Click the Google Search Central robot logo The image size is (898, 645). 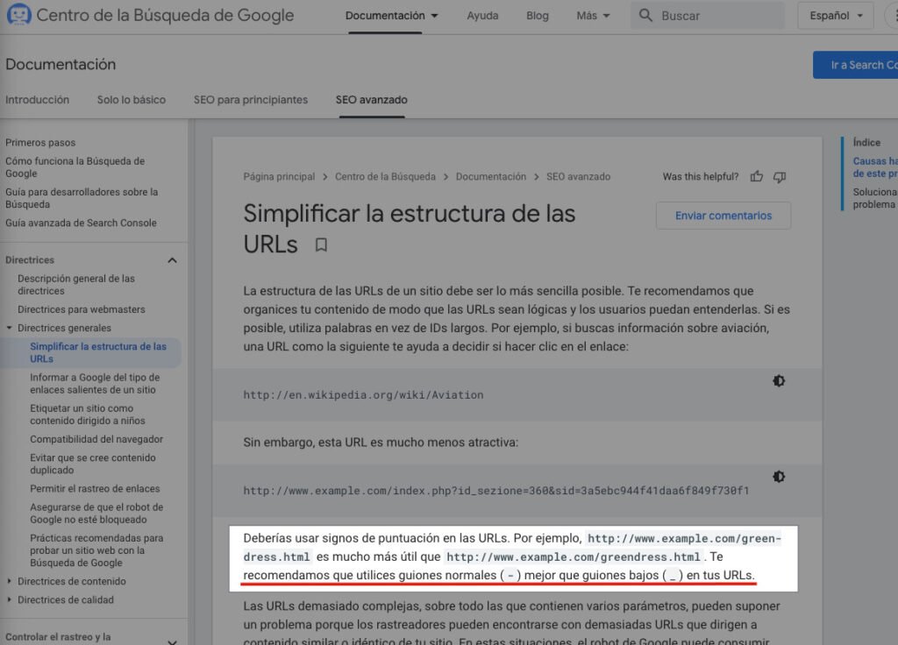[18, 15]
